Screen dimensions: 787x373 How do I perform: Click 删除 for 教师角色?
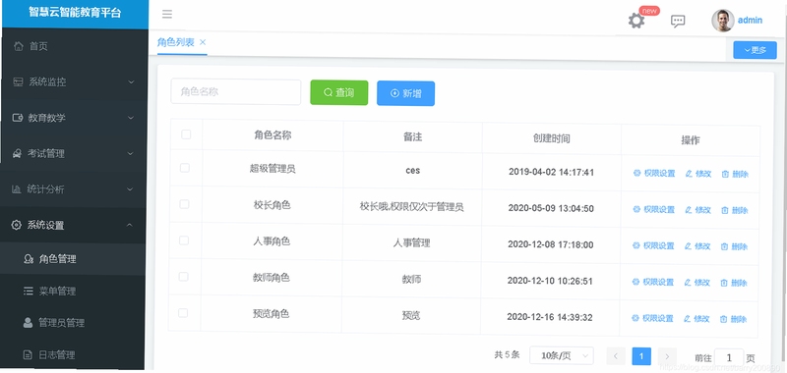click(733, 283)
